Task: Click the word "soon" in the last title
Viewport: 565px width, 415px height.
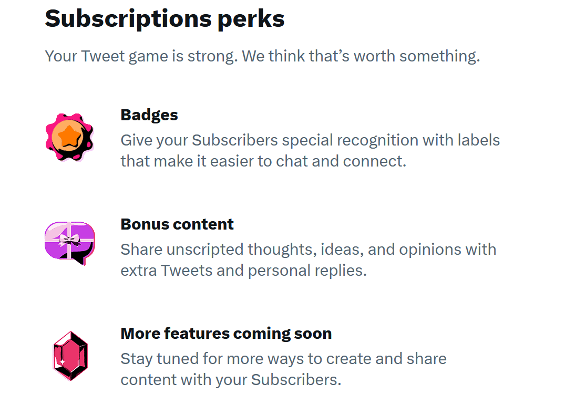Action: pos(313,334)
